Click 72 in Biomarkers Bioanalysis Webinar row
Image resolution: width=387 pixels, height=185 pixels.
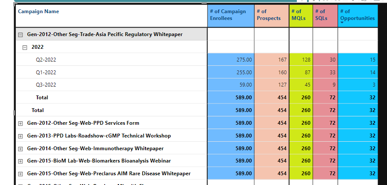(x=332, y=161)
